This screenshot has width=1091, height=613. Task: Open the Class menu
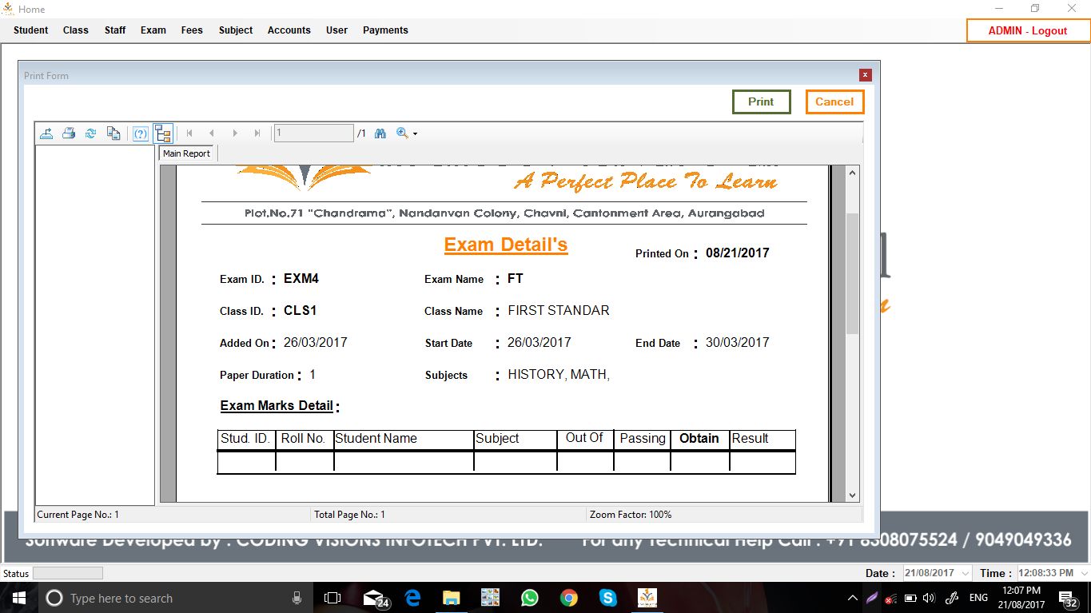(76, 30)
